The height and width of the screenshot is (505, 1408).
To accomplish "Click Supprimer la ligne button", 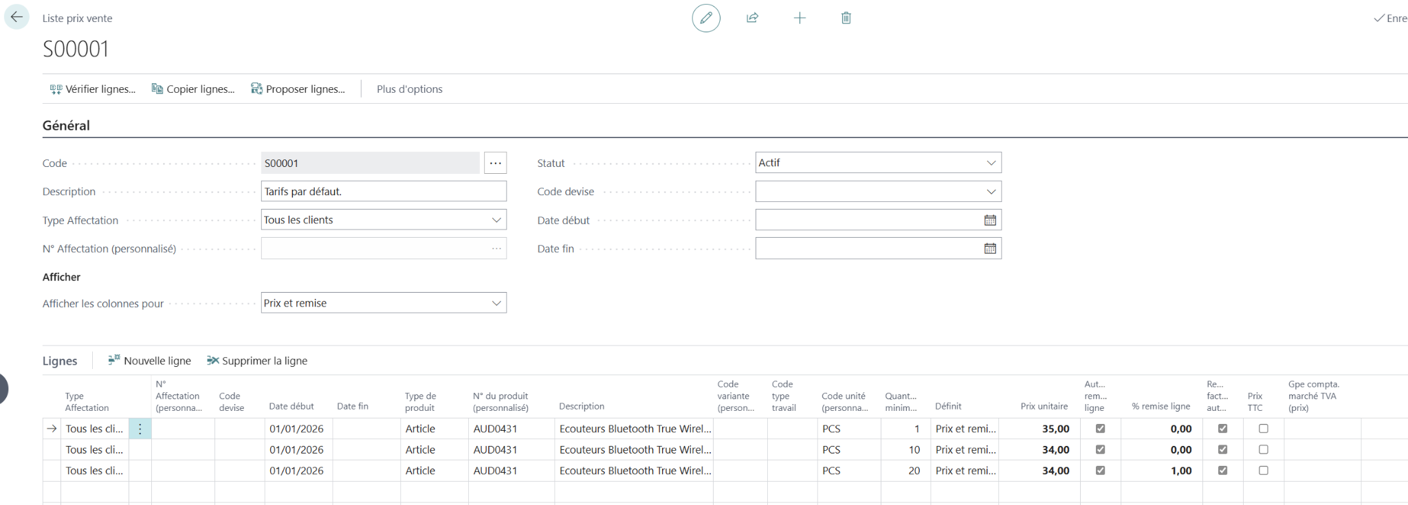I will (257, 361).
